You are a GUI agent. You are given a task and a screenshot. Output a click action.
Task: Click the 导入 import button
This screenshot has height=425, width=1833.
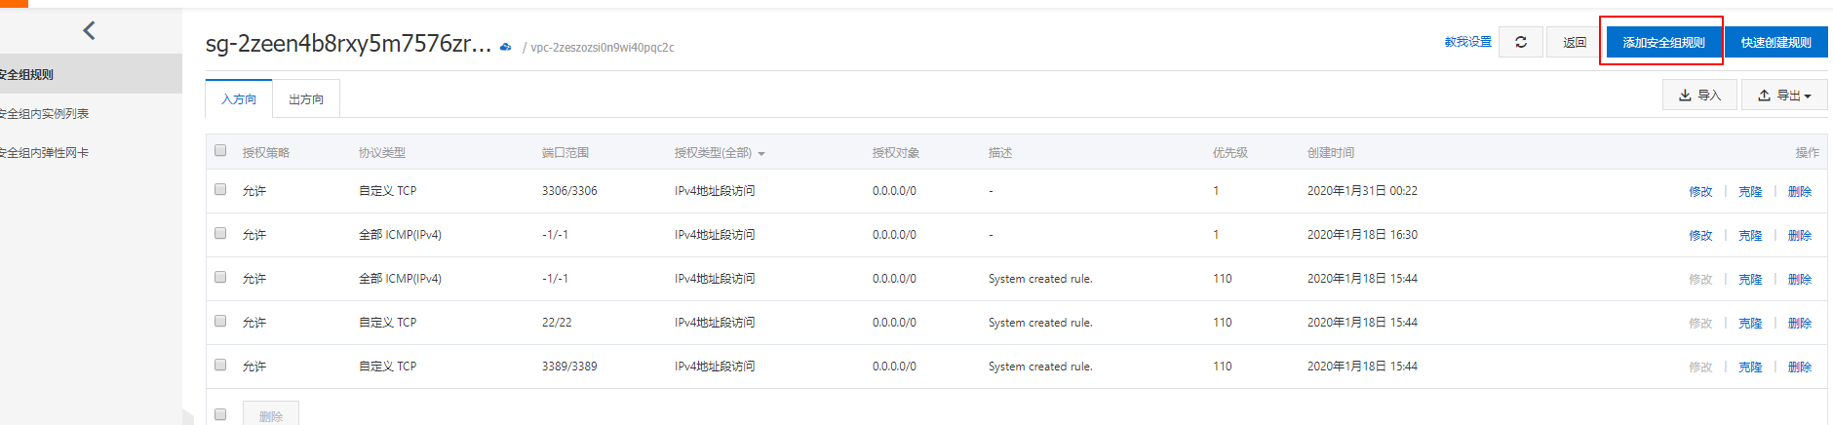(x=1699, y=95)
